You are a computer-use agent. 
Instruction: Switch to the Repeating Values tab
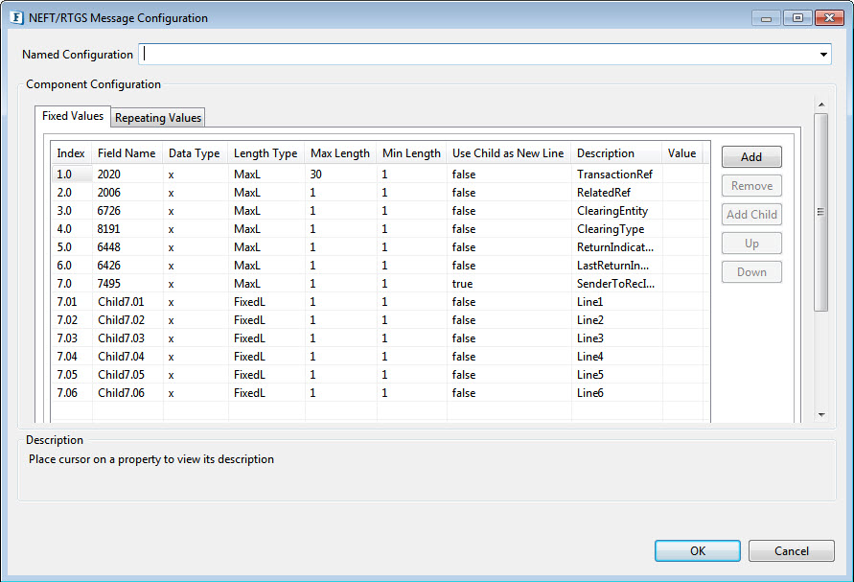coord(158,118)
